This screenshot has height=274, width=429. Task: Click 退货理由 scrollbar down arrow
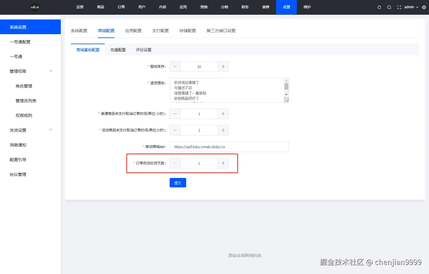coord(286,95)
